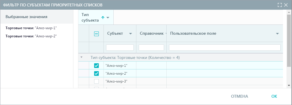Confirm with the OK button
This screenshot has width=292, height=105.
(x=274, y=96)
